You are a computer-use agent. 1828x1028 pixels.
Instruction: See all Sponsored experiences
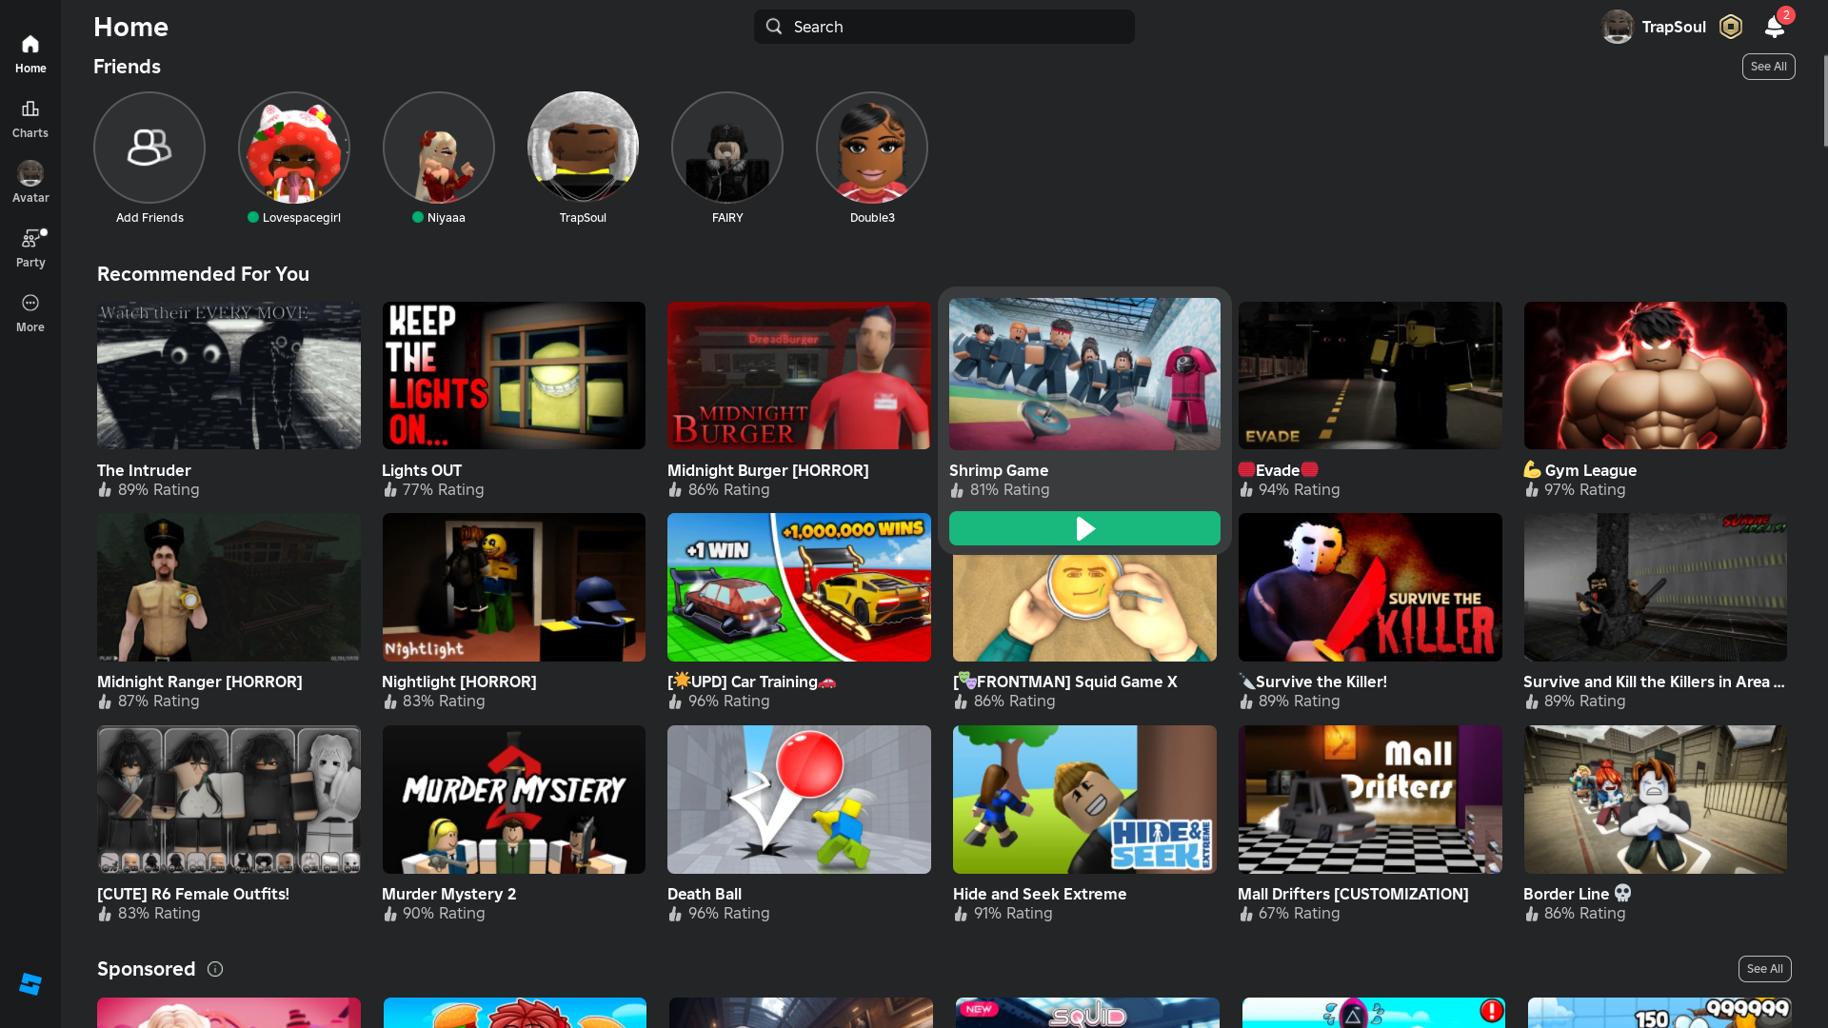1765,969
